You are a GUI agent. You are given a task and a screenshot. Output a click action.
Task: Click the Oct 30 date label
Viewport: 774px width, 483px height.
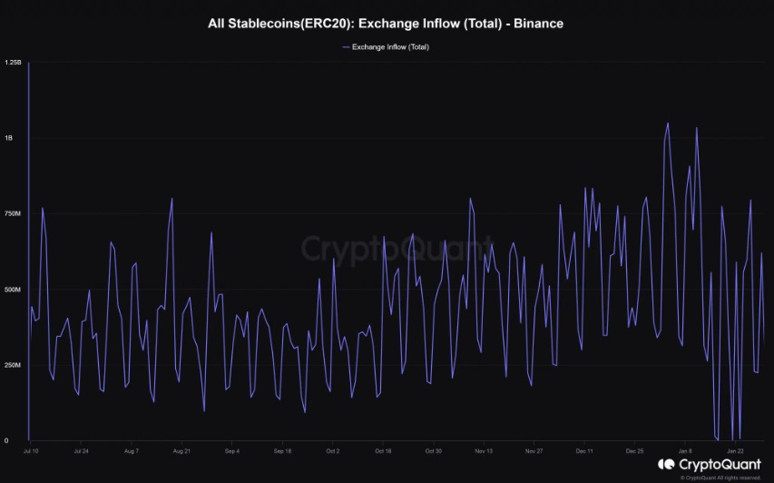point(434,451)
